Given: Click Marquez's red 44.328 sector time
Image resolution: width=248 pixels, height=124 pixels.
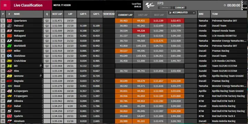Looking at the screenshot, I should (141, 31).
